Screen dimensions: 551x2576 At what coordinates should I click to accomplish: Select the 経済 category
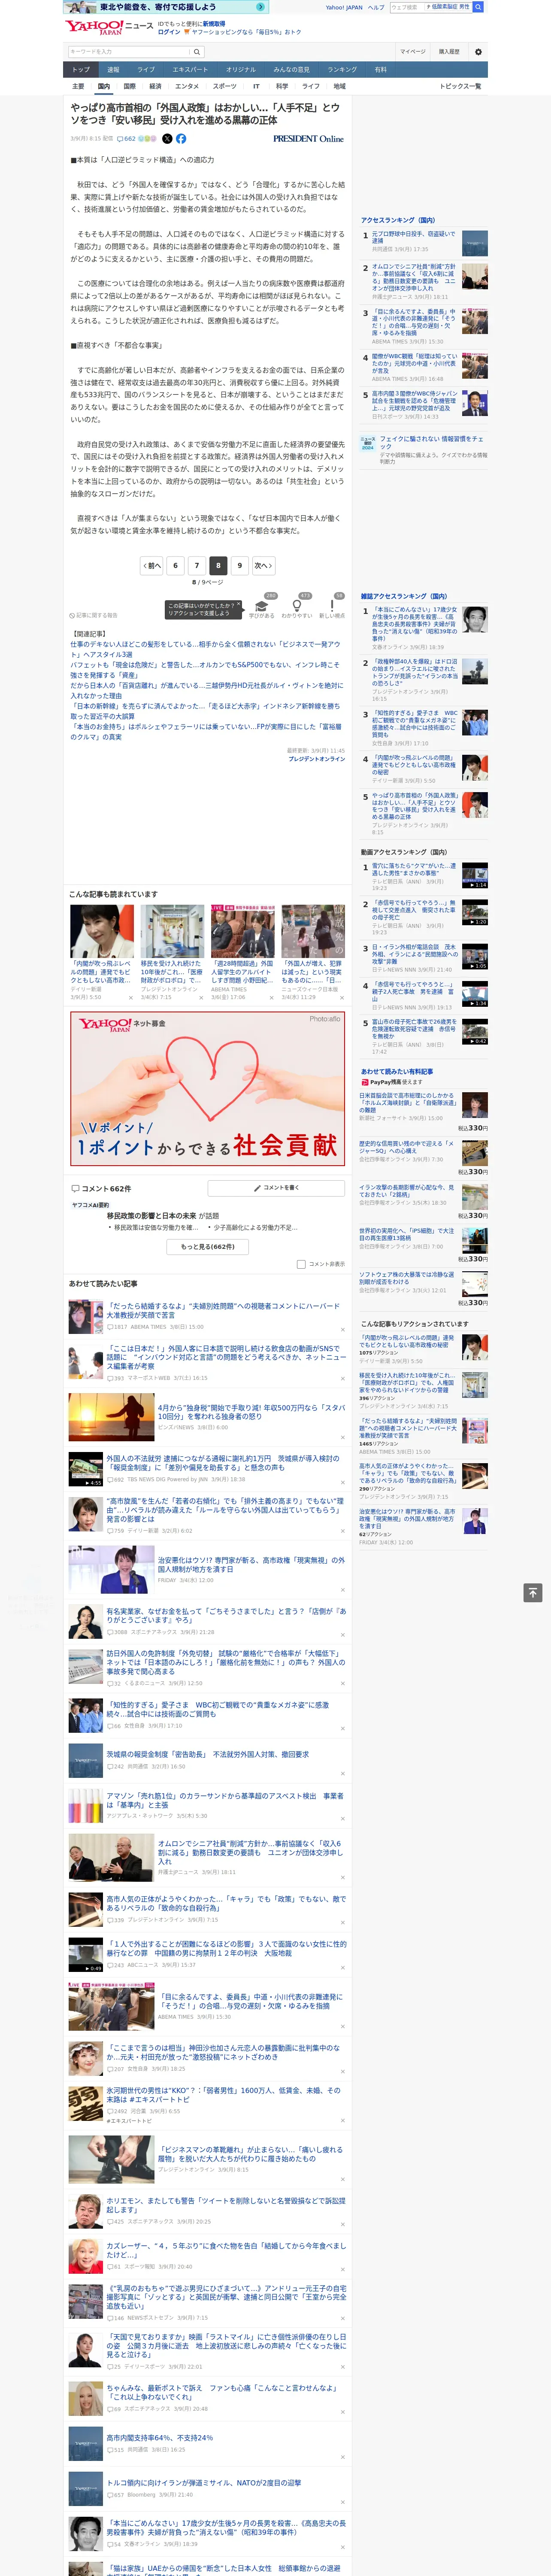(155, 86)
